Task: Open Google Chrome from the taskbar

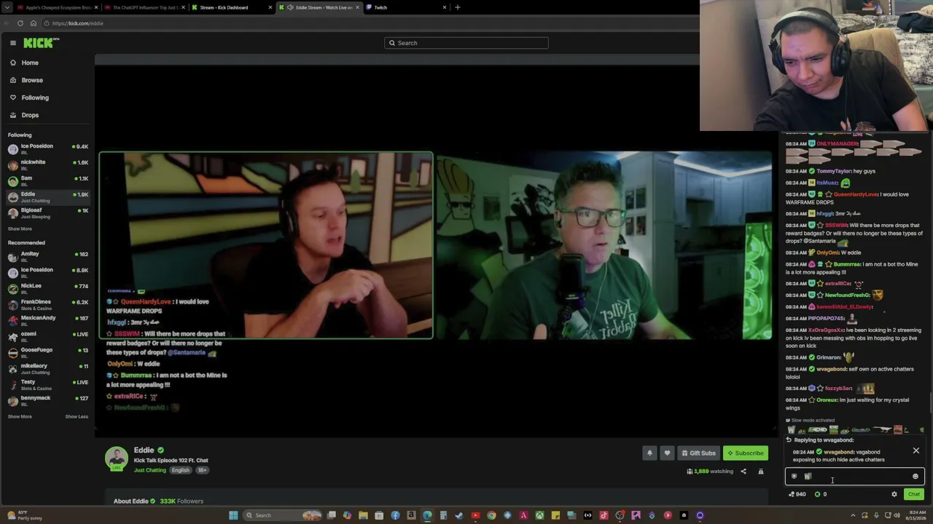Action: coord(491,515)
